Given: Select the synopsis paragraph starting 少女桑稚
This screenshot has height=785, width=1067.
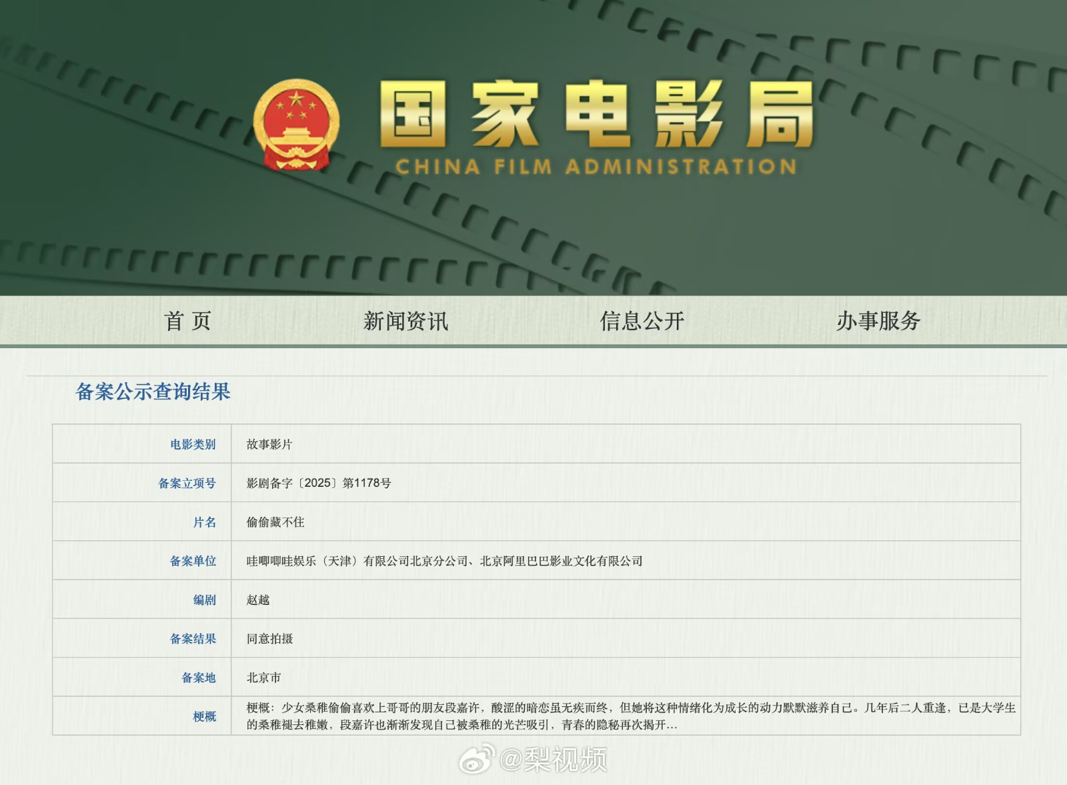Looking at the screenshot, I should tap(631, 716).
